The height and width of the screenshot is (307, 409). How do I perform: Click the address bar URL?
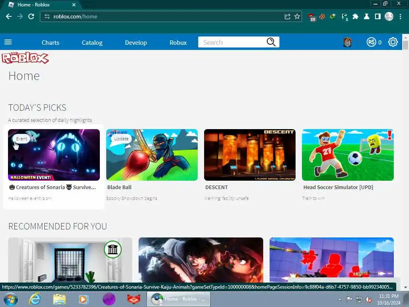(x=75, y=16)
